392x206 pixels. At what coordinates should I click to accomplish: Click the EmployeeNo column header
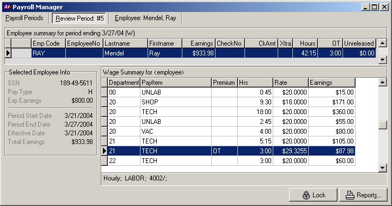click(84, 43)
